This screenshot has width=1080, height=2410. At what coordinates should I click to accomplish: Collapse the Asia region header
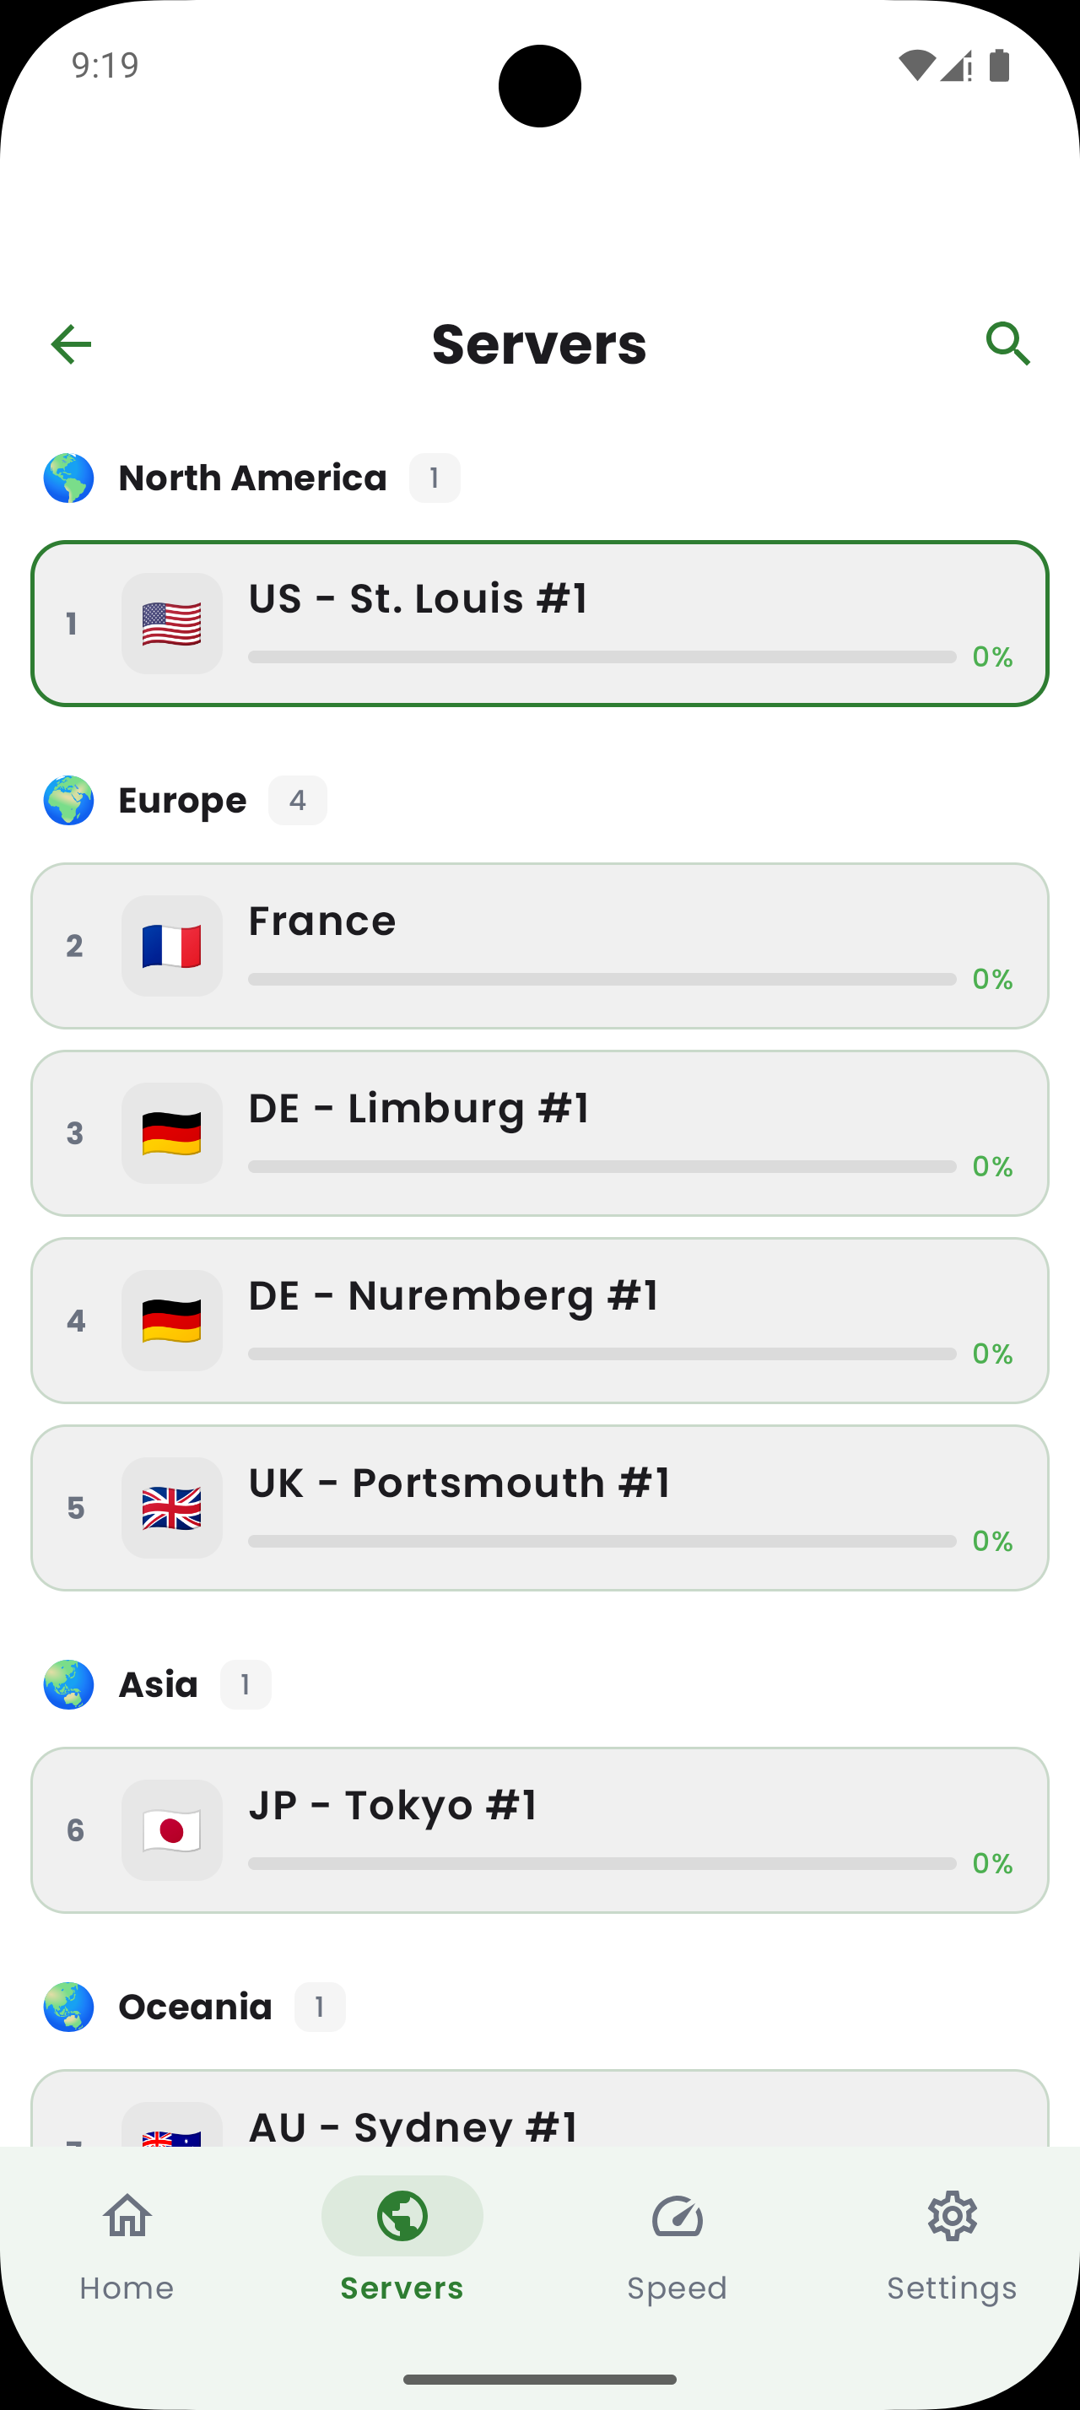(158, 1685)
